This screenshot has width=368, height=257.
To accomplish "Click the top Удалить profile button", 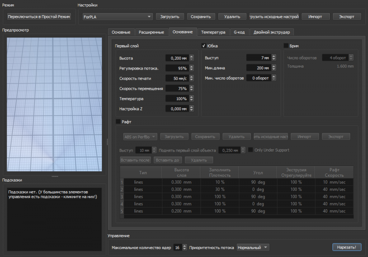I will click(232, 16).
